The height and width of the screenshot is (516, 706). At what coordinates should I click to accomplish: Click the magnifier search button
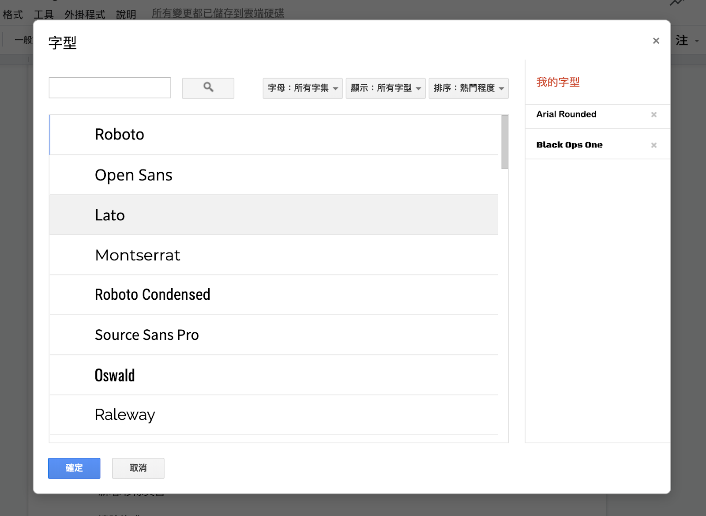pos(208,88)
